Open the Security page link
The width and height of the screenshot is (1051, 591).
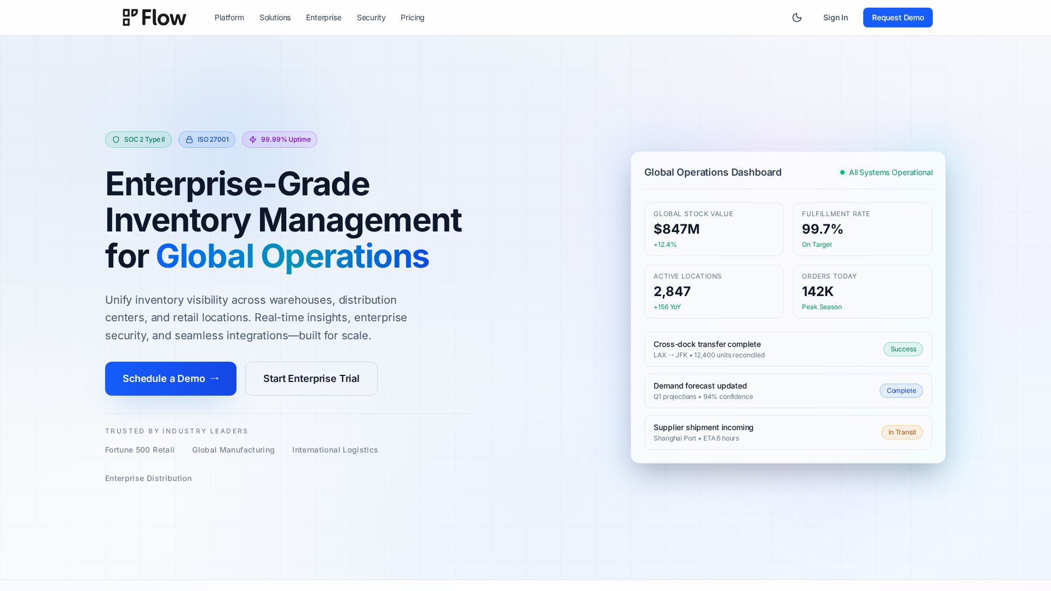371,18
